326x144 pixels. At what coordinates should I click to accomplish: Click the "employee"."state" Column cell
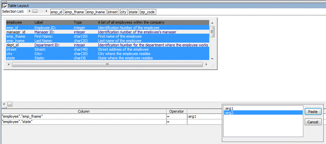click(x=83, y=122)
